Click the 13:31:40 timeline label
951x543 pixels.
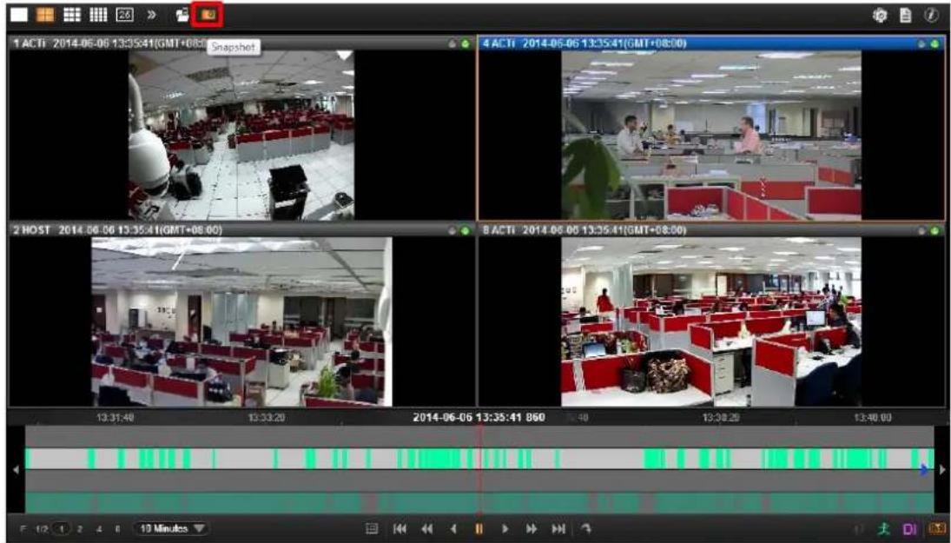pos(116,417)
